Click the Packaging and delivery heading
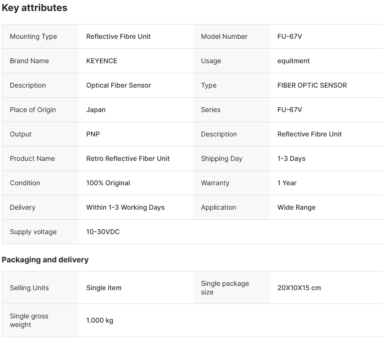383x338 pixels. [45, 259]
